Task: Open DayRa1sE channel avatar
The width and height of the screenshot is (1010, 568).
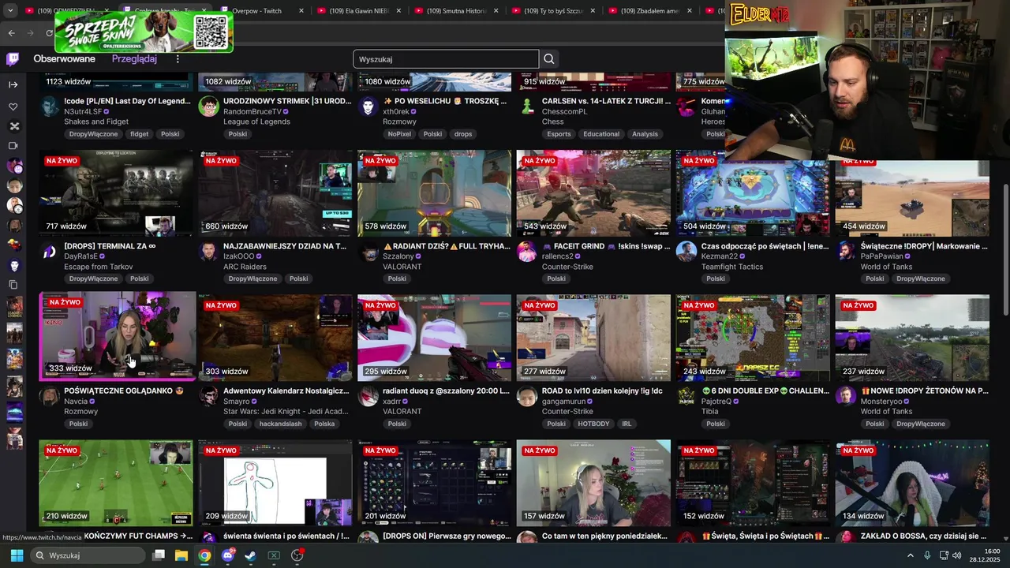Action: (x=50, y=252)
